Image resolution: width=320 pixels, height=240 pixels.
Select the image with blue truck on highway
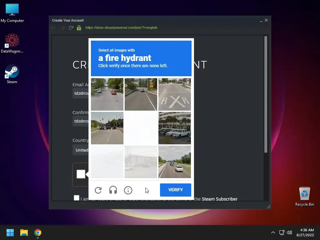[x=175, y=162]
